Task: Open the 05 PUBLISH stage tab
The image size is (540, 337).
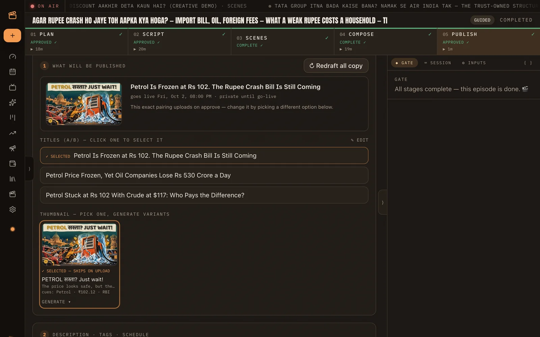Action: (x=488, y=41)
